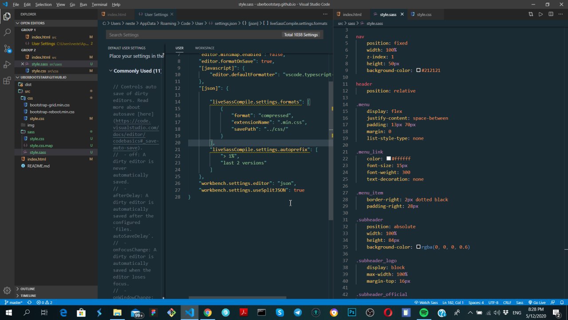Close the style.sass editor tab
Viewport: 568px width, 320px height.
402,14
